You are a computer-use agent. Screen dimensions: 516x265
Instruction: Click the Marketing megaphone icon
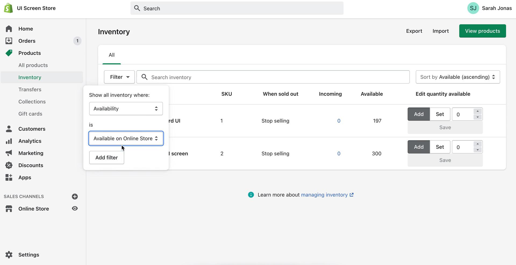coord(9,153)
